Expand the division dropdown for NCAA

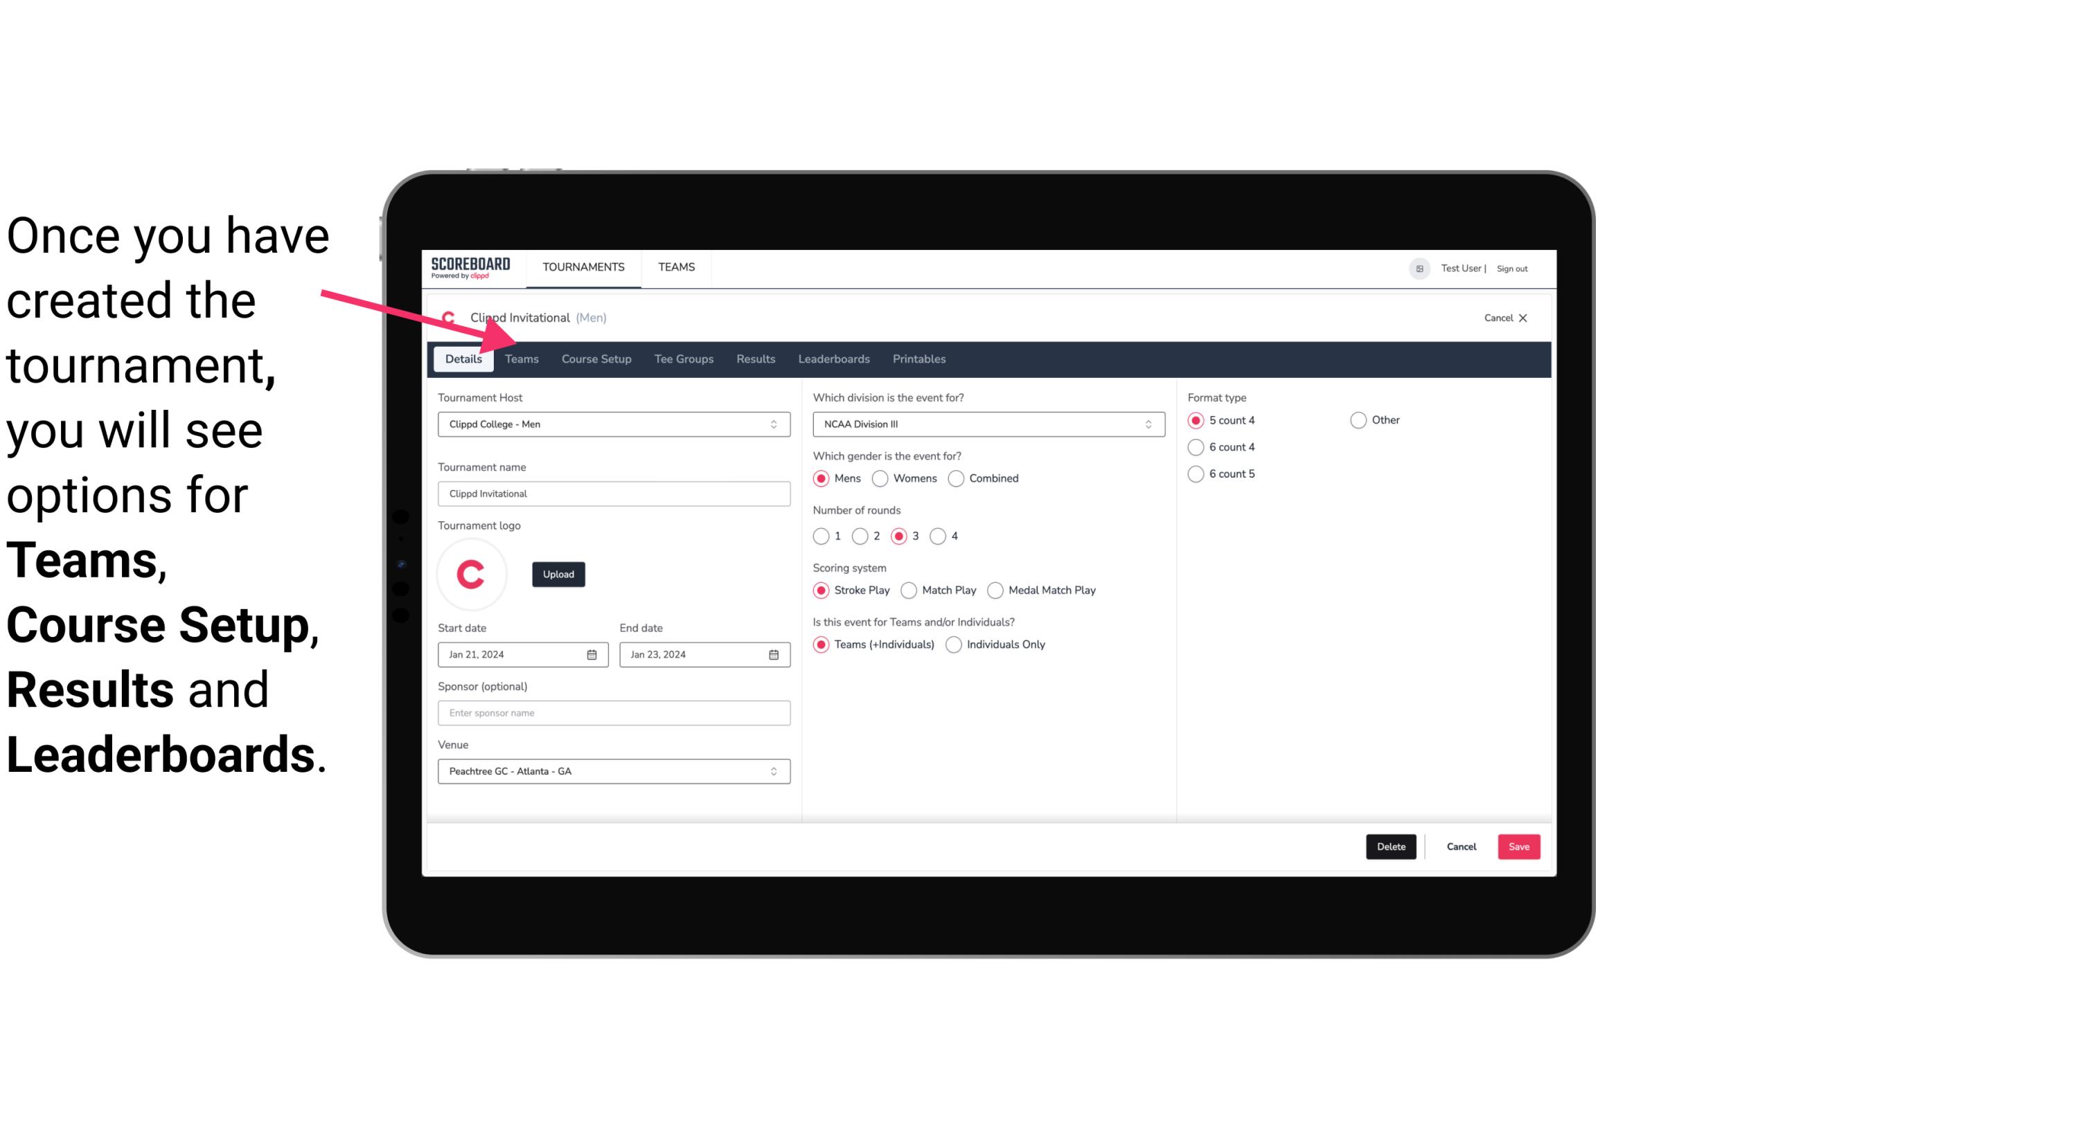1145,424
